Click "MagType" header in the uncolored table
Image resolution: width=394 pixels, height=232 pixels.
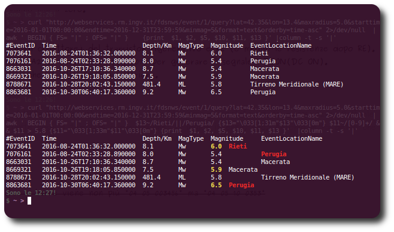[191, 45]
